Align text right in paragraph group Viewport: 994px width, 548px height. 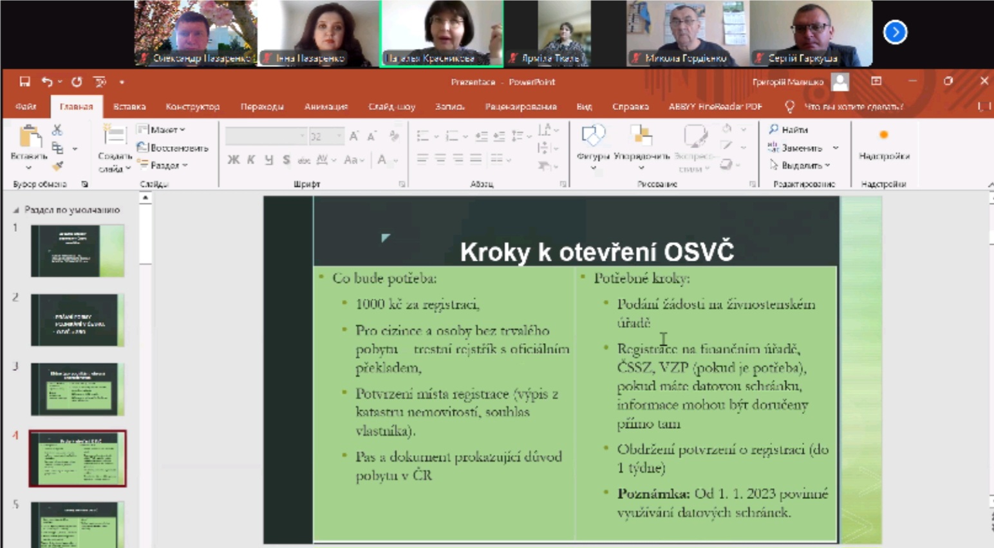click(x=458, y=158)
